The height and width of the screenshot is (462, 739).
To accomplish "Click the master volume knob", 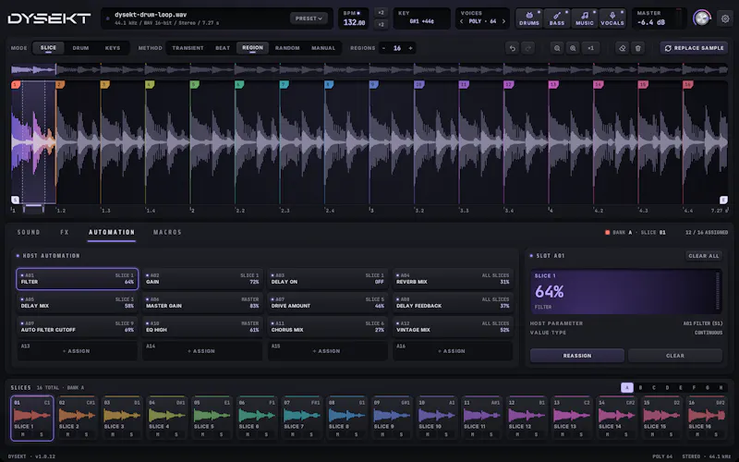I will pyautogui.click(x=702, y=18).
